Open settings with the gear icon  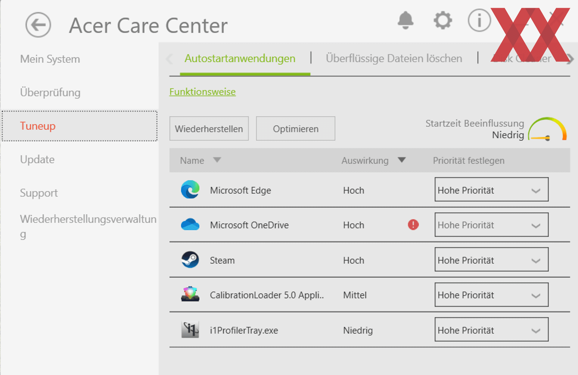tap(443, 20)
